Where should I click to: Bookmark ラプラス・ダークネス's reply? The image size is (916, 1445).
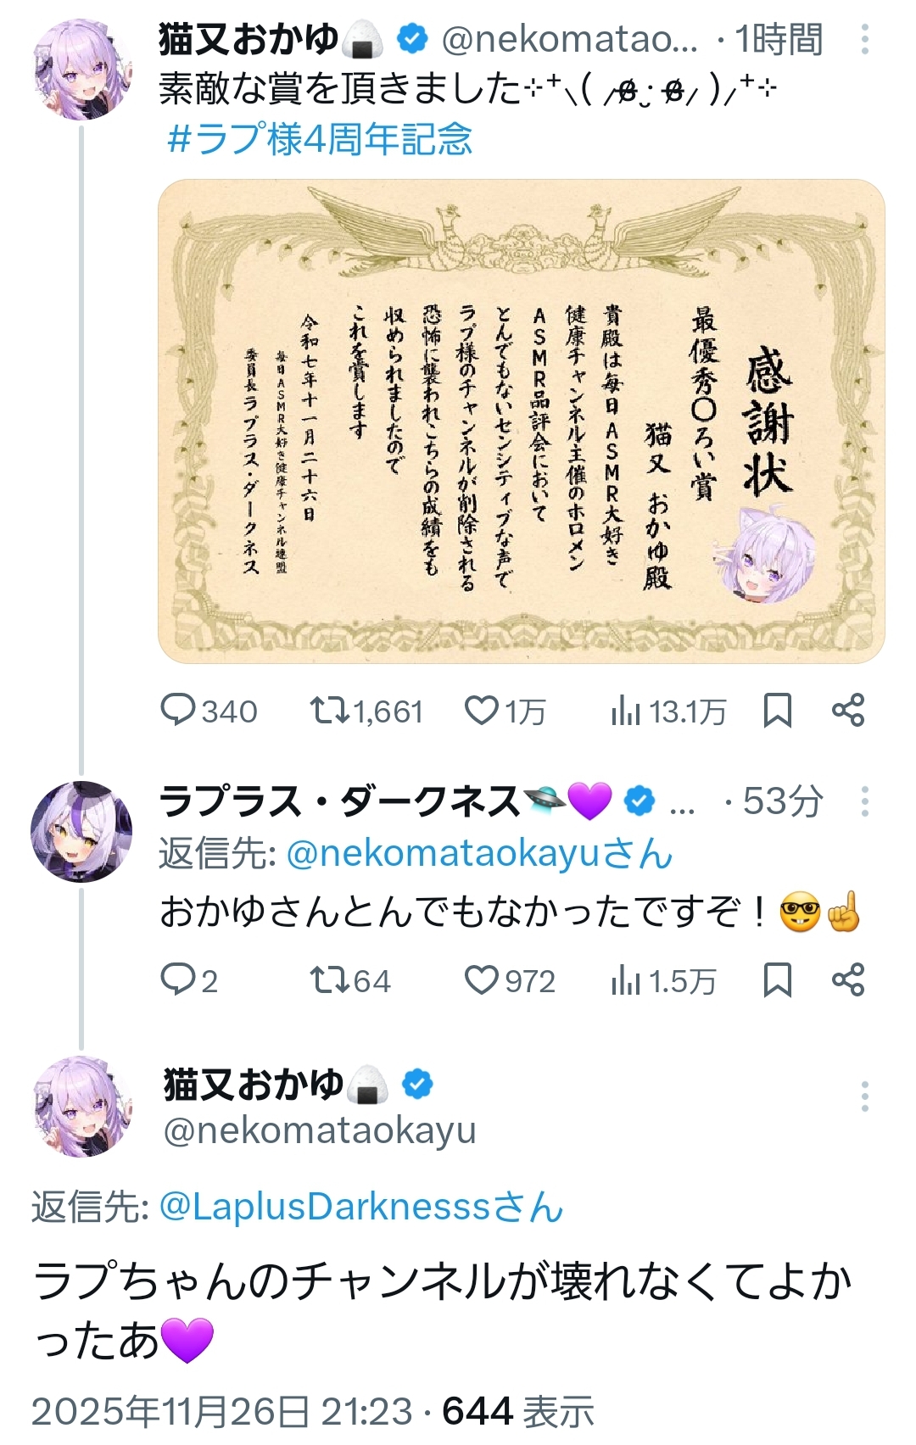tap(777, 980)
